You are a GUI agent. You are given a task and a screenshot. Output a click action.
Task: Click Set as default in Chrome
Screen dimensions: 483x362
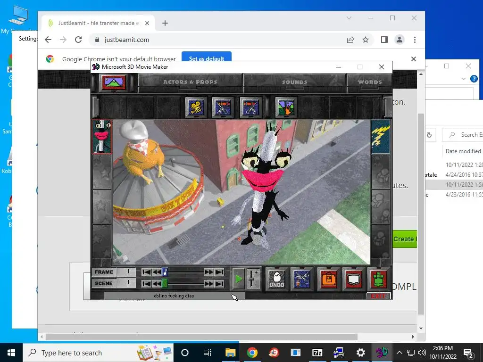(207, 58)
